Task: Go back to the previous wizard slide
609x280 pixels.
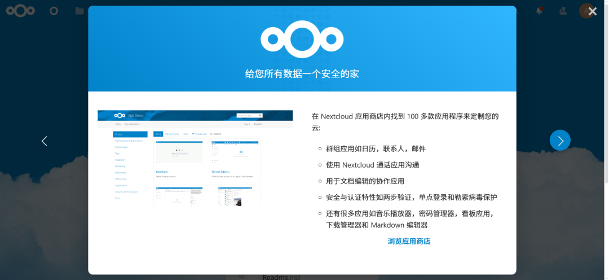Action: [45, 141]
